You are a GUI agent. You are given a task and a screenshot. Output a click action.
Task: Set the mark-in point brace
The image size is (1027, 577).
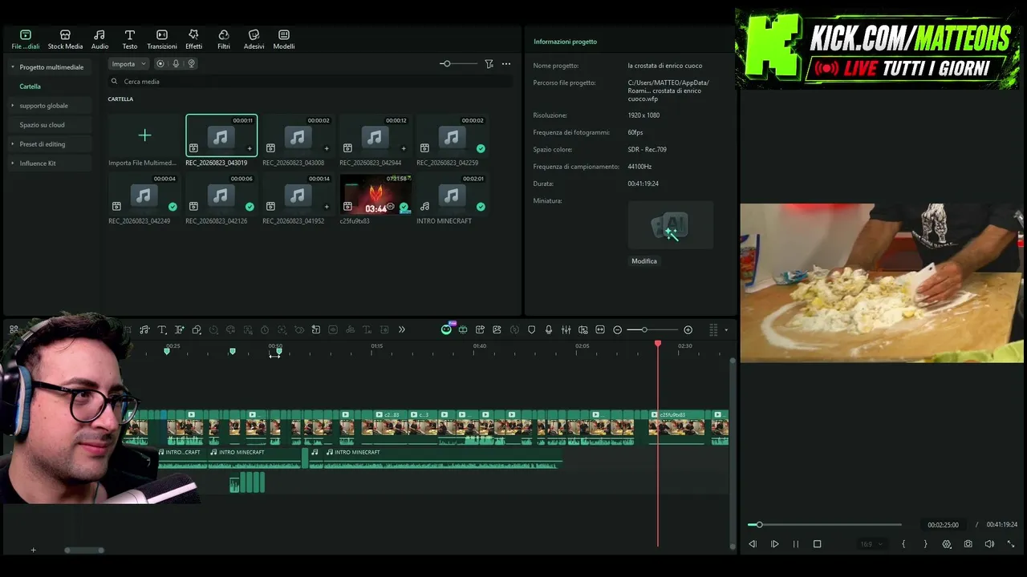[x=903, y=544]
